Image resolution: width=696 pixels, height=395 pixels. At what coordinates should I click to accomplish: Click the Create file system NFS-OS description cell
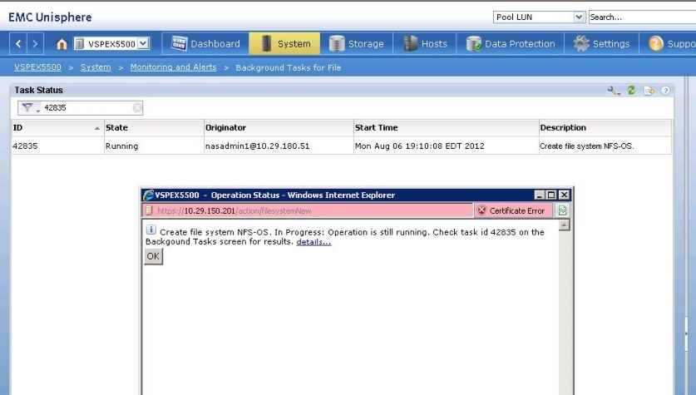(x=605, y=146)
